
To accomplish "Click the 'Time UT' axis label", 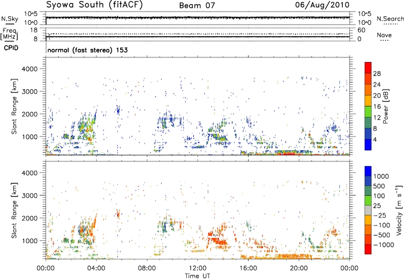I will [x=197, y=276].
